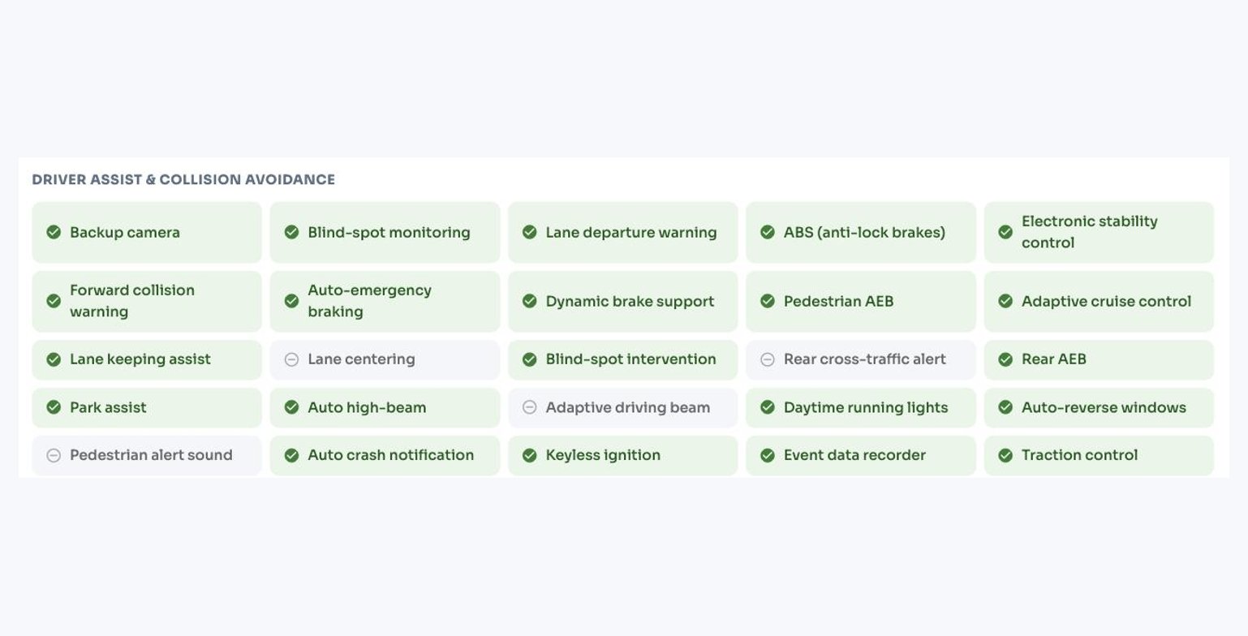Click the check icon next to Rear AEB
1248x636 pixels.
1005,359
